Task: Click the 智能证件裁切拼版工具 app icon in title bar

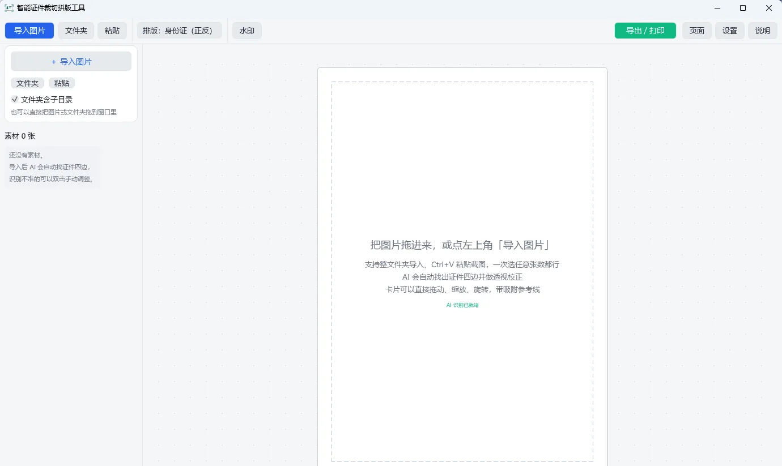Action: pos(9,8)
